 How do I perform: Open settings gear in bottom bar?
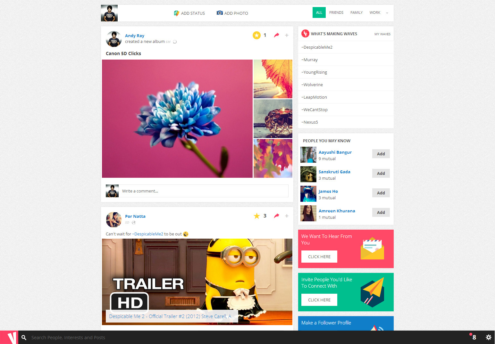coord(488,337)
